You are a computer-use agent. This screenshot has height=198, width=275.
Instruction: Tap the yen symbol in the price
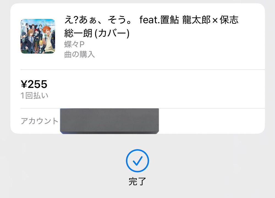tap(24, 84)
